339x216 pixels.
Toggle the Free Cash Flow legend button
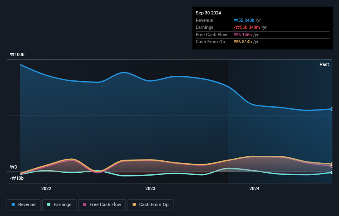tap(102, 205)
